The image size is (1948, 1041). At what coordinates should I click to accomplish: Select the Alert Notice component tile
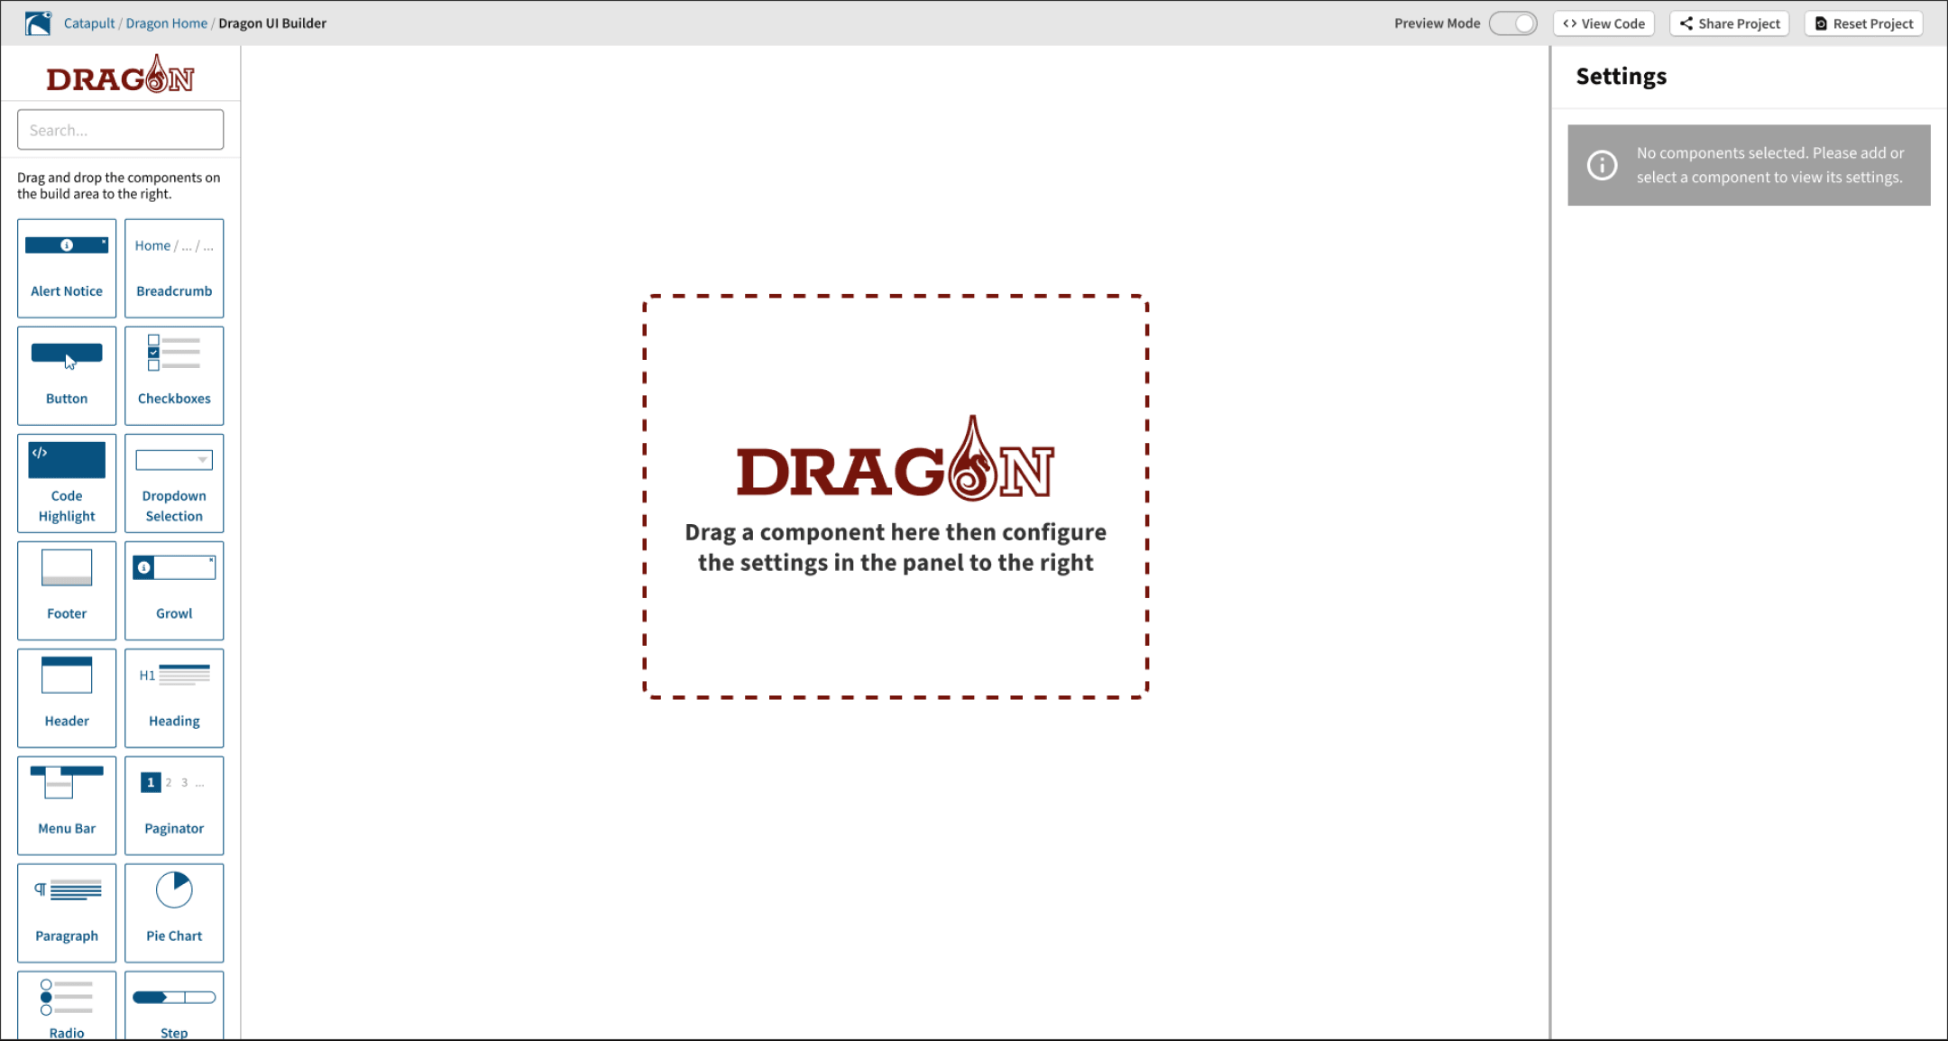67,268
